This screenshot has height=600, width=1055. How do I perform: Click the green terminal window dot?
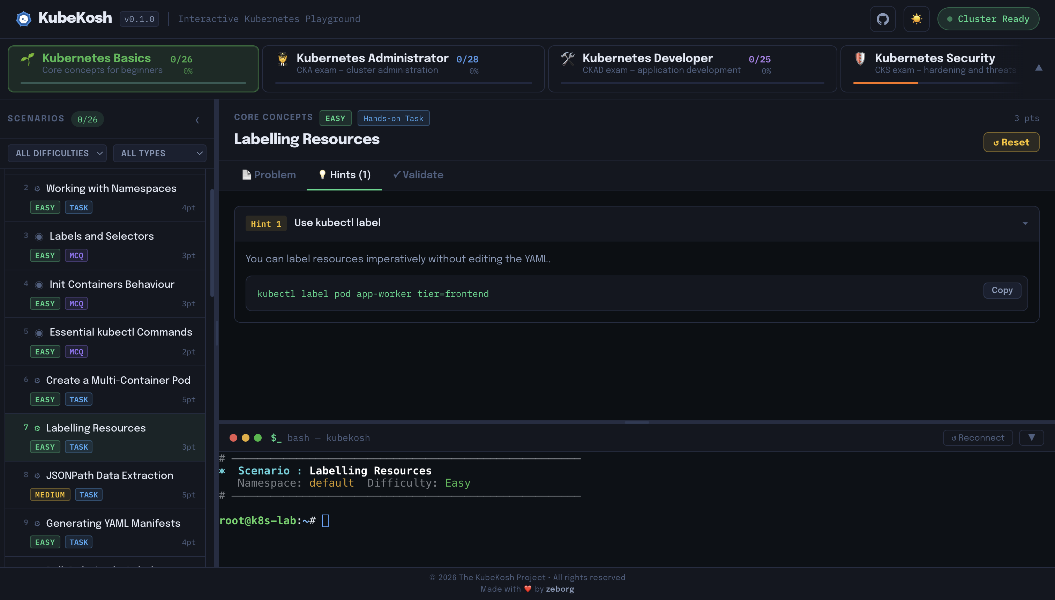click(258, 438)
